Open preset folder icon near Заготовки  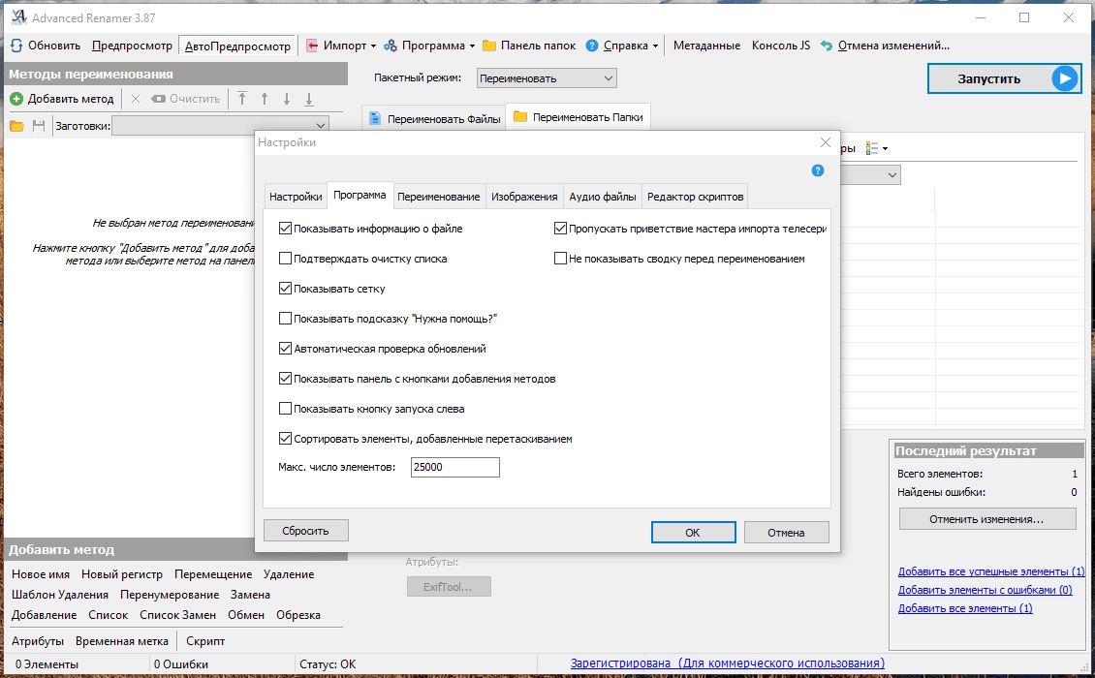coord(16,126)
